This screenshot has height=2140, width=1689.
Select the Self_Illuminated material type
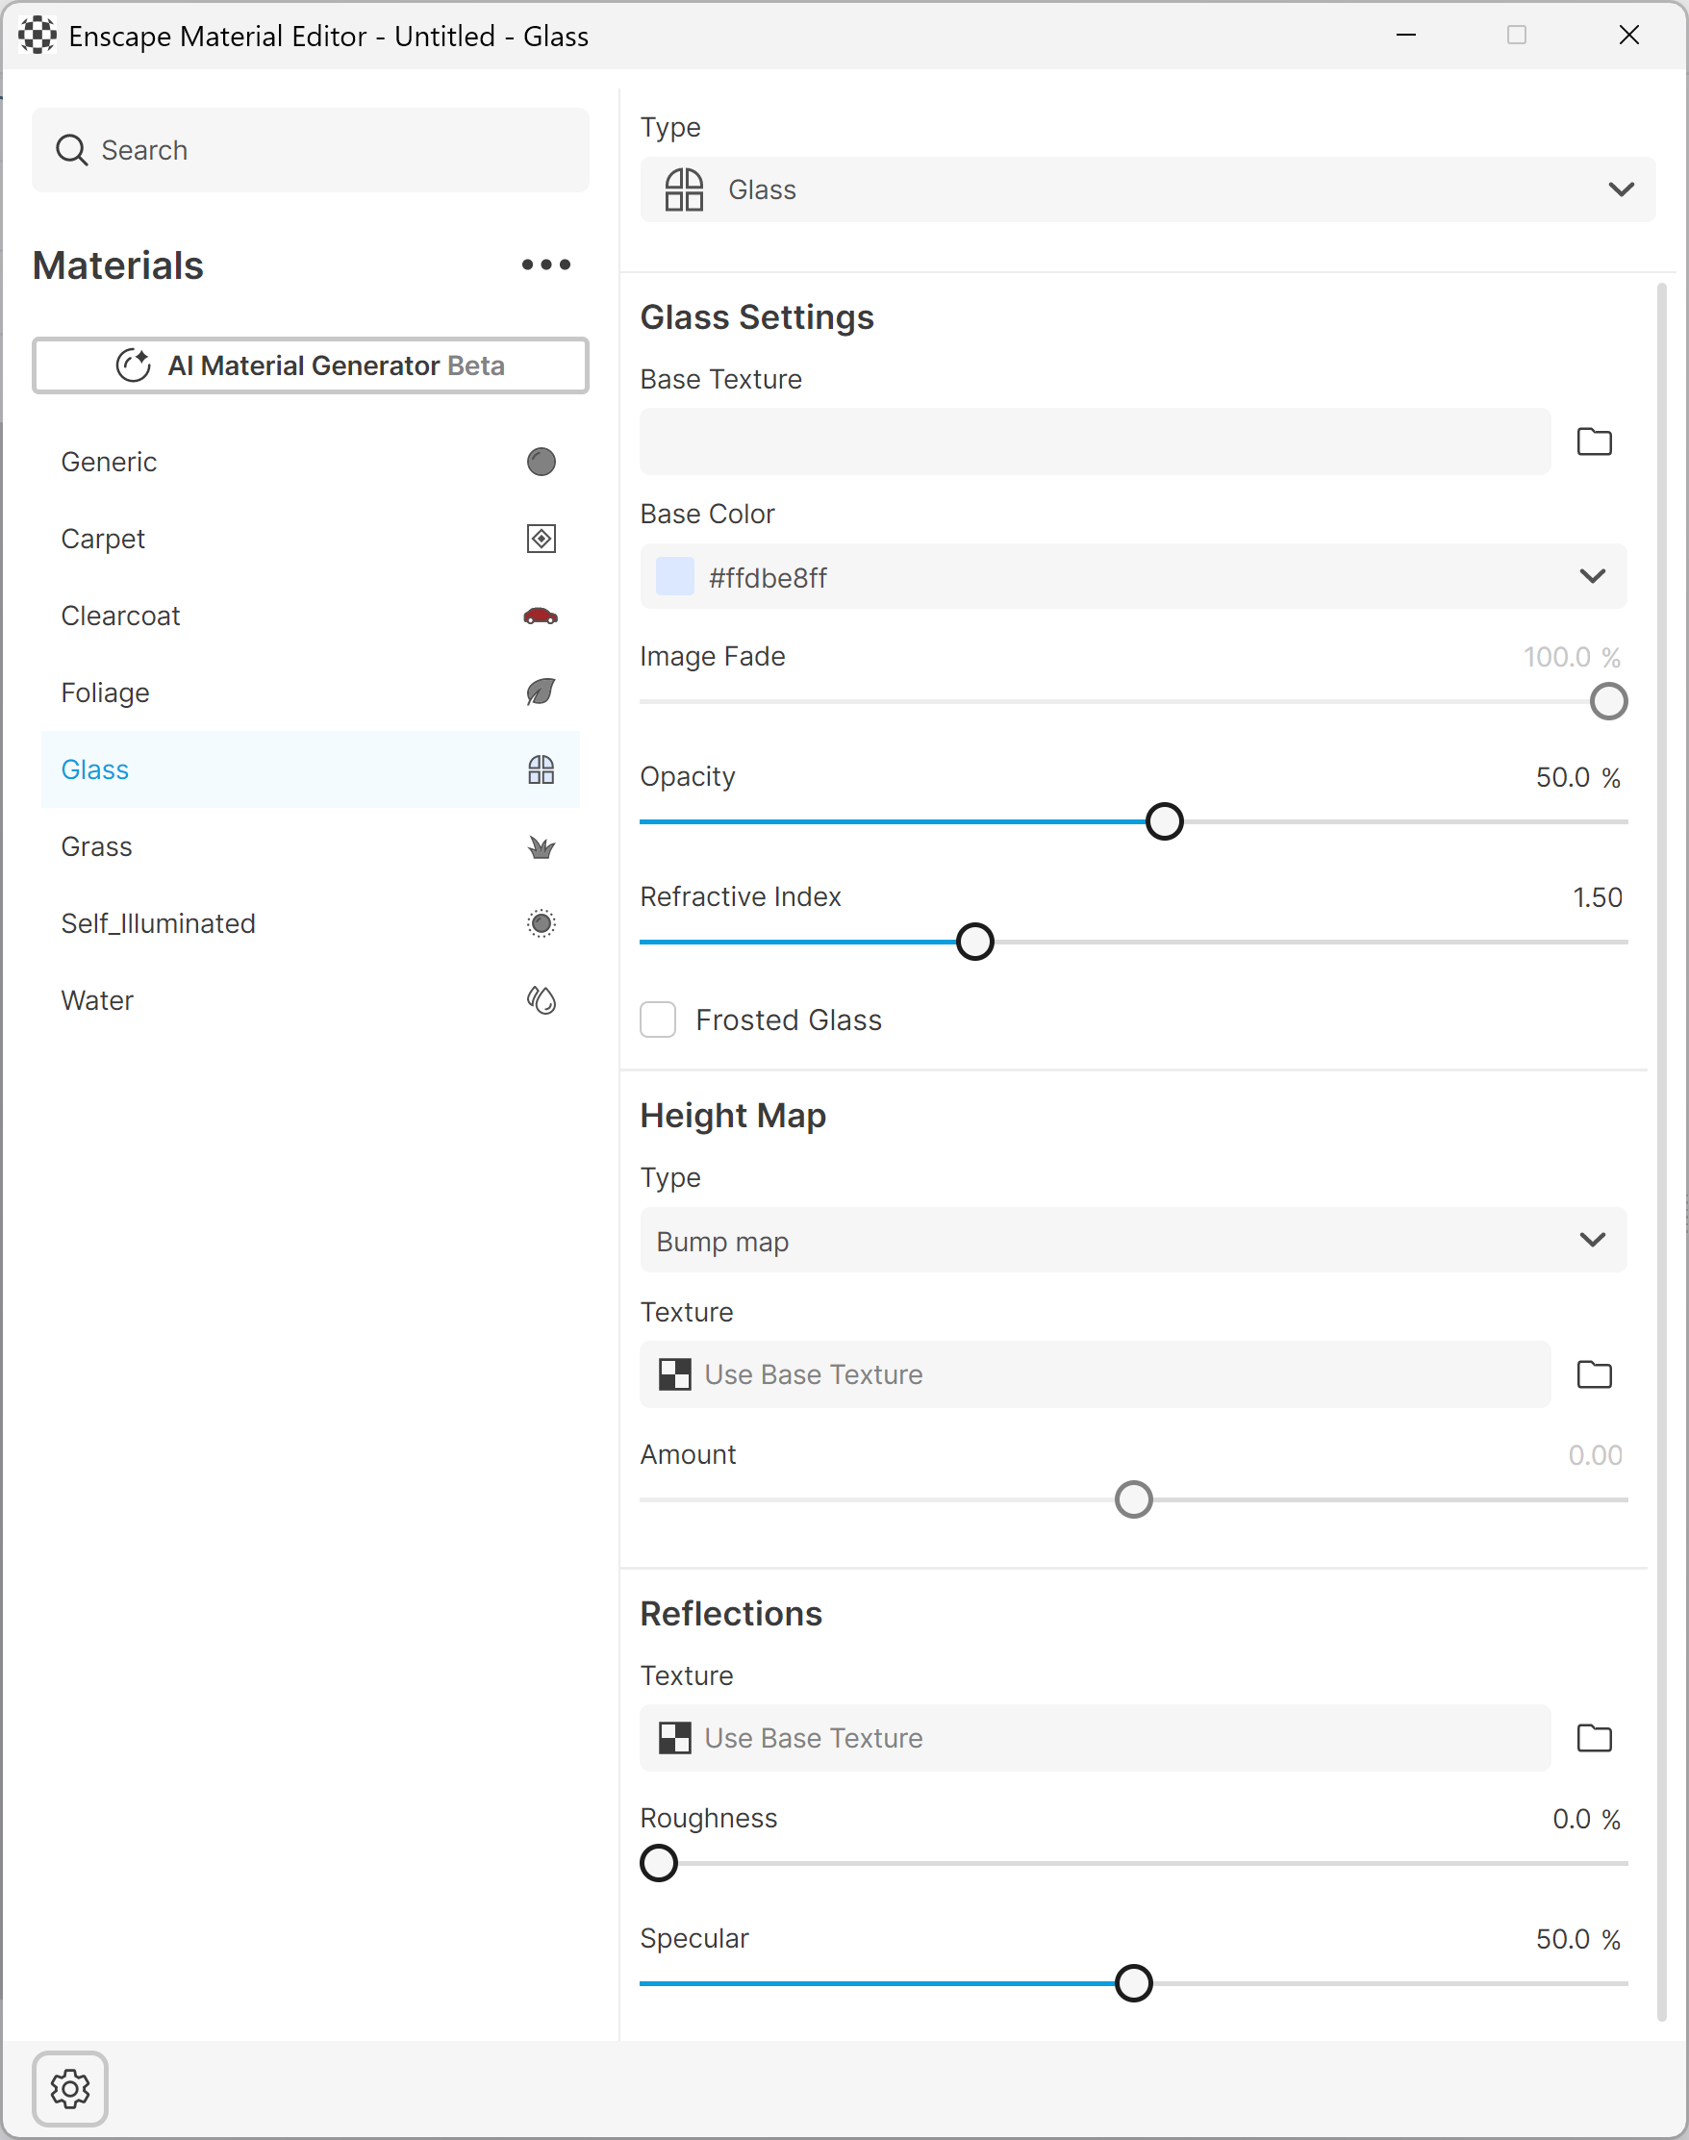coord(311,923)
